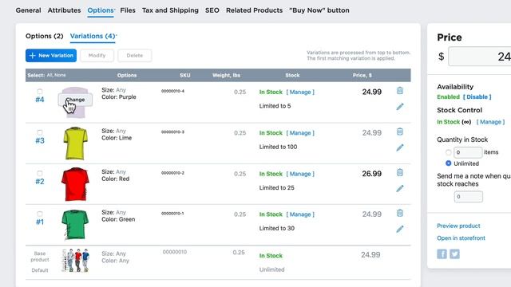Open the Preview product link
Viewport: 511px width, 287px height.
tap(458, 226)
